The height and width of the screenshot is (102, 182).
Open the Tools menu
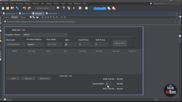point(69,4)
